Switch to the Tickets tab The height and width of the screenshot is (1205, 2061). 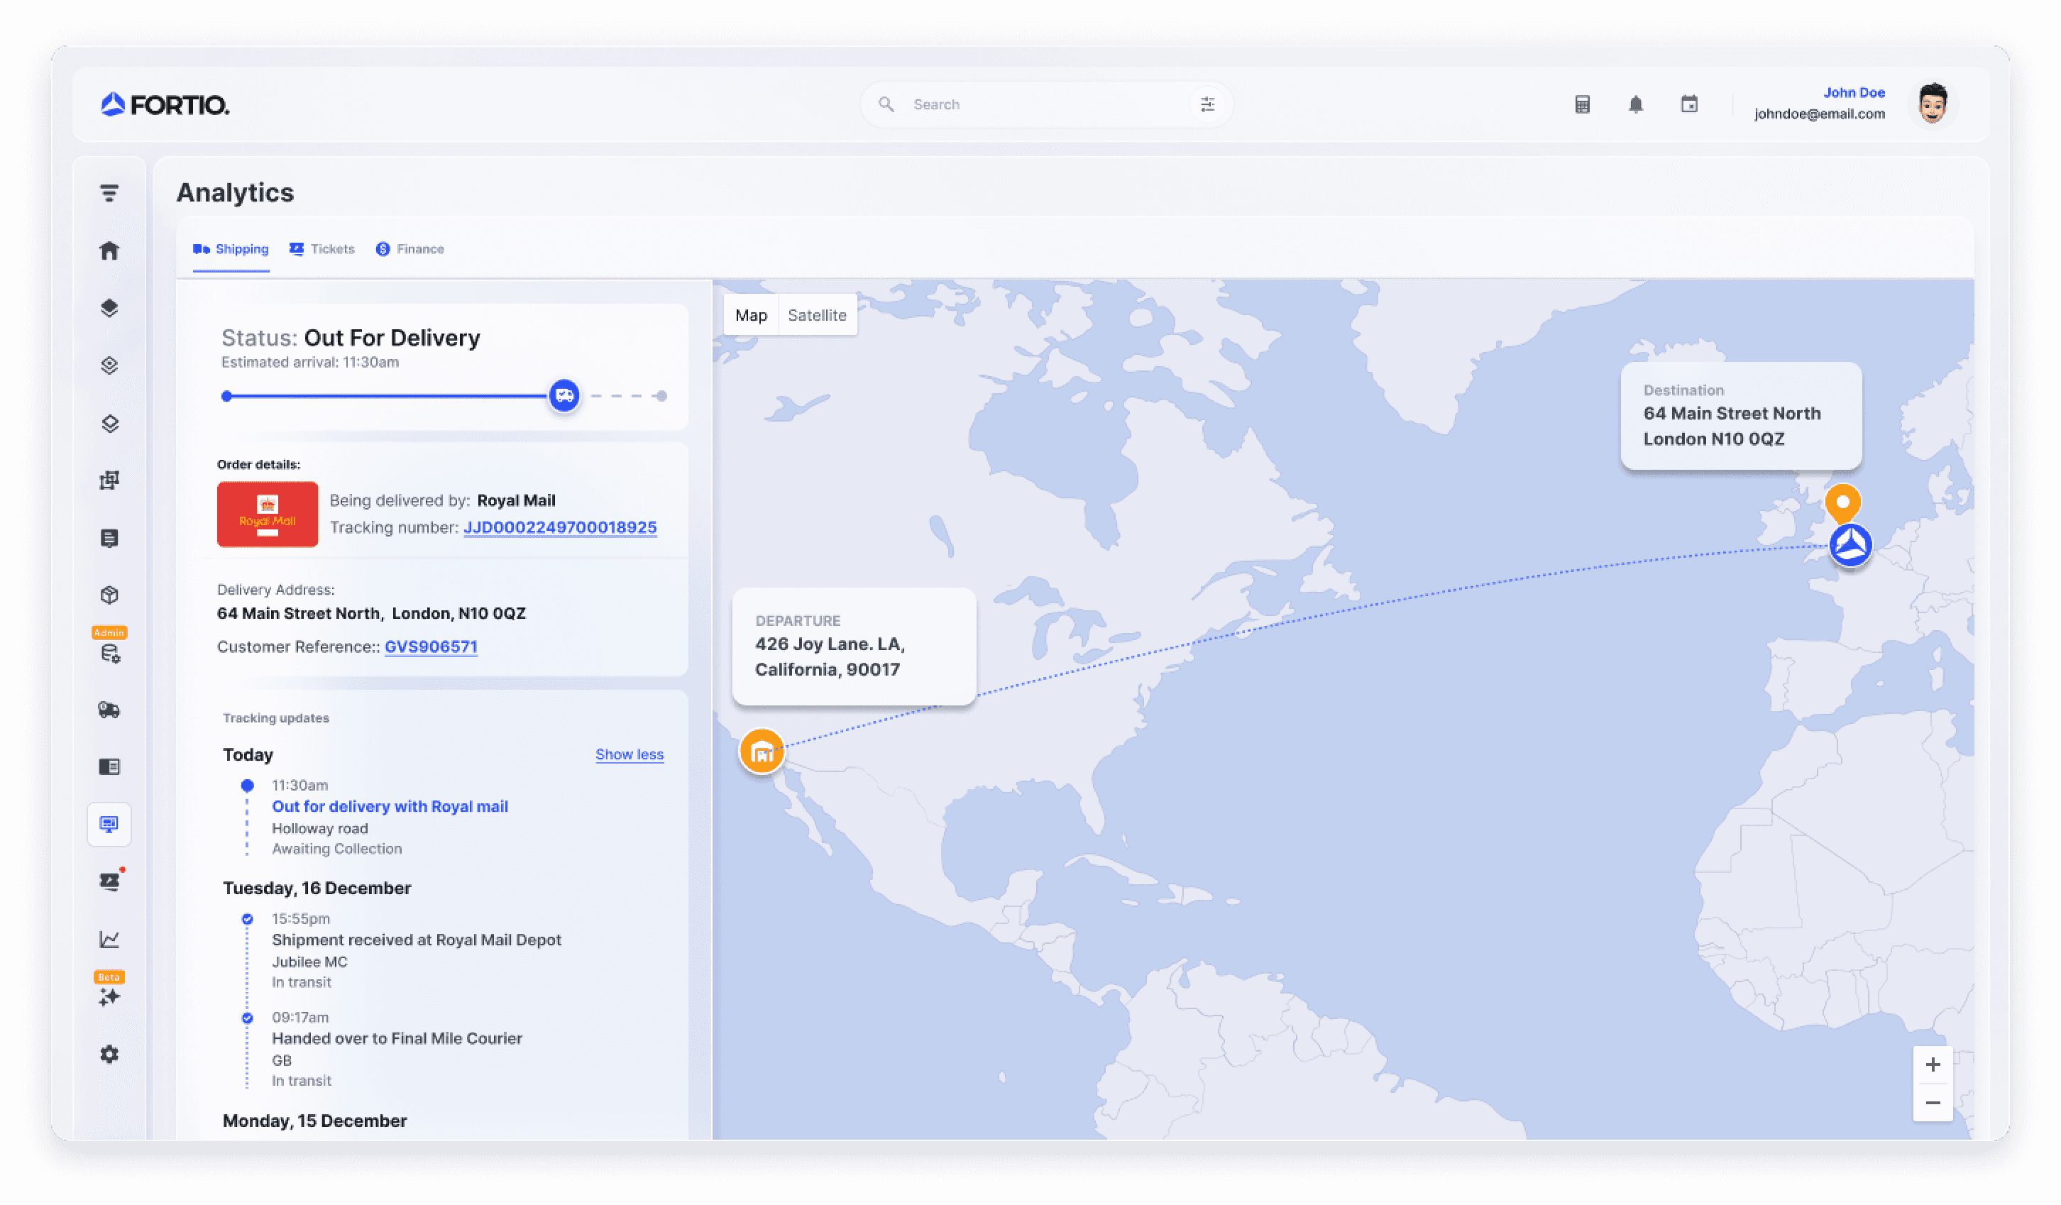pyautogui.click(x=322, y=248)
